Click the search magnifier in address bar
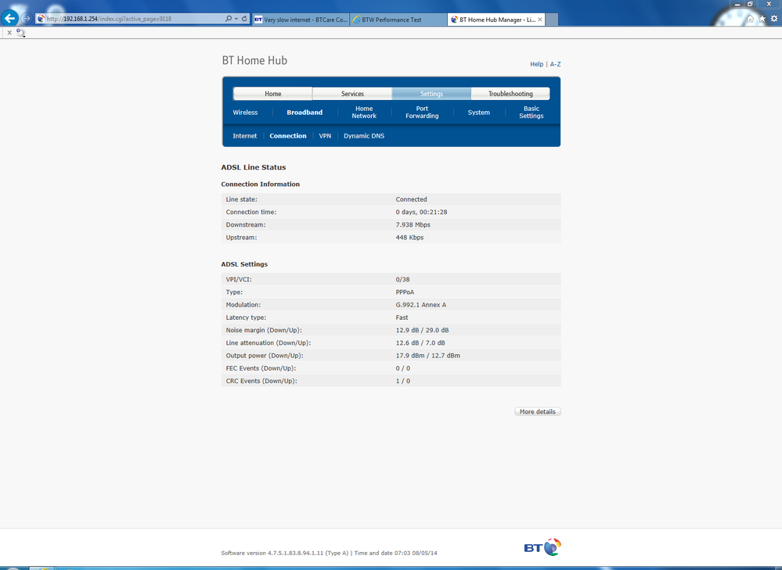 coord(228,19)
